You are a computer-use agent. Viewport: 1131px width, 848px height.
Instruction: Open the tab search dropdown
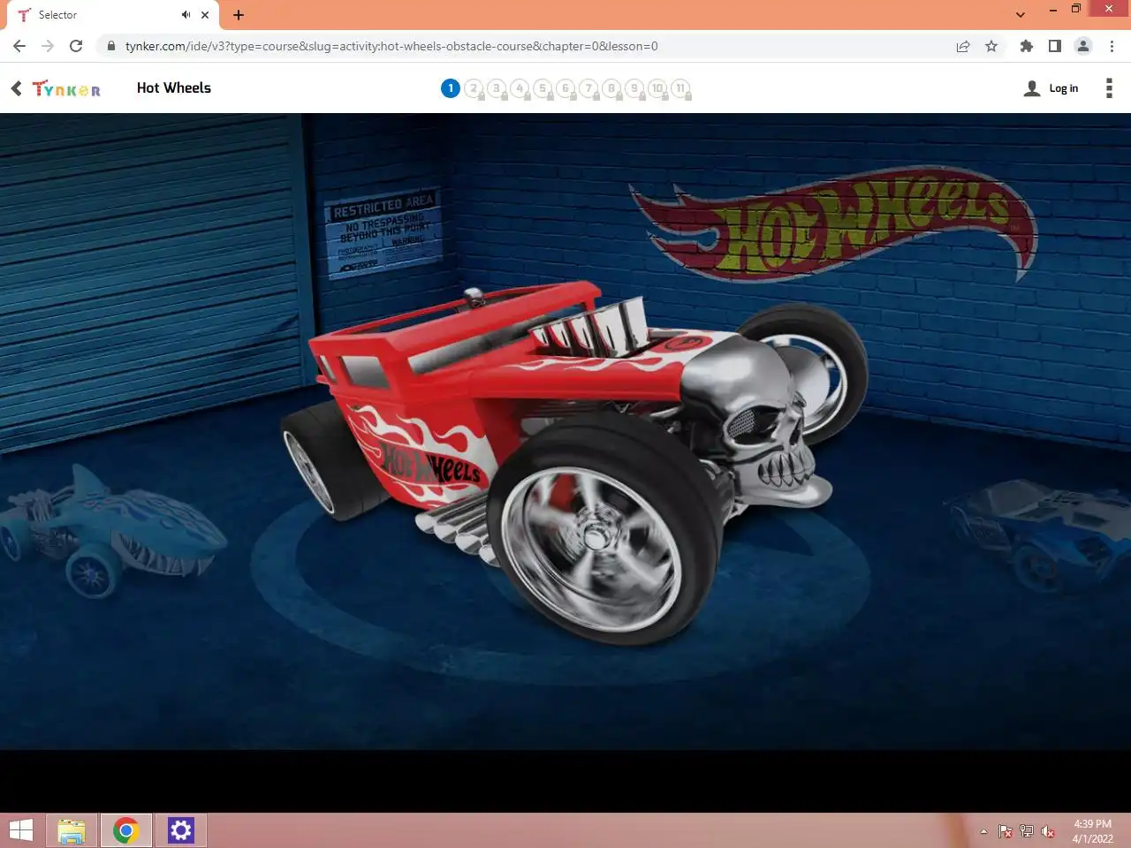tap(1021, 15)
